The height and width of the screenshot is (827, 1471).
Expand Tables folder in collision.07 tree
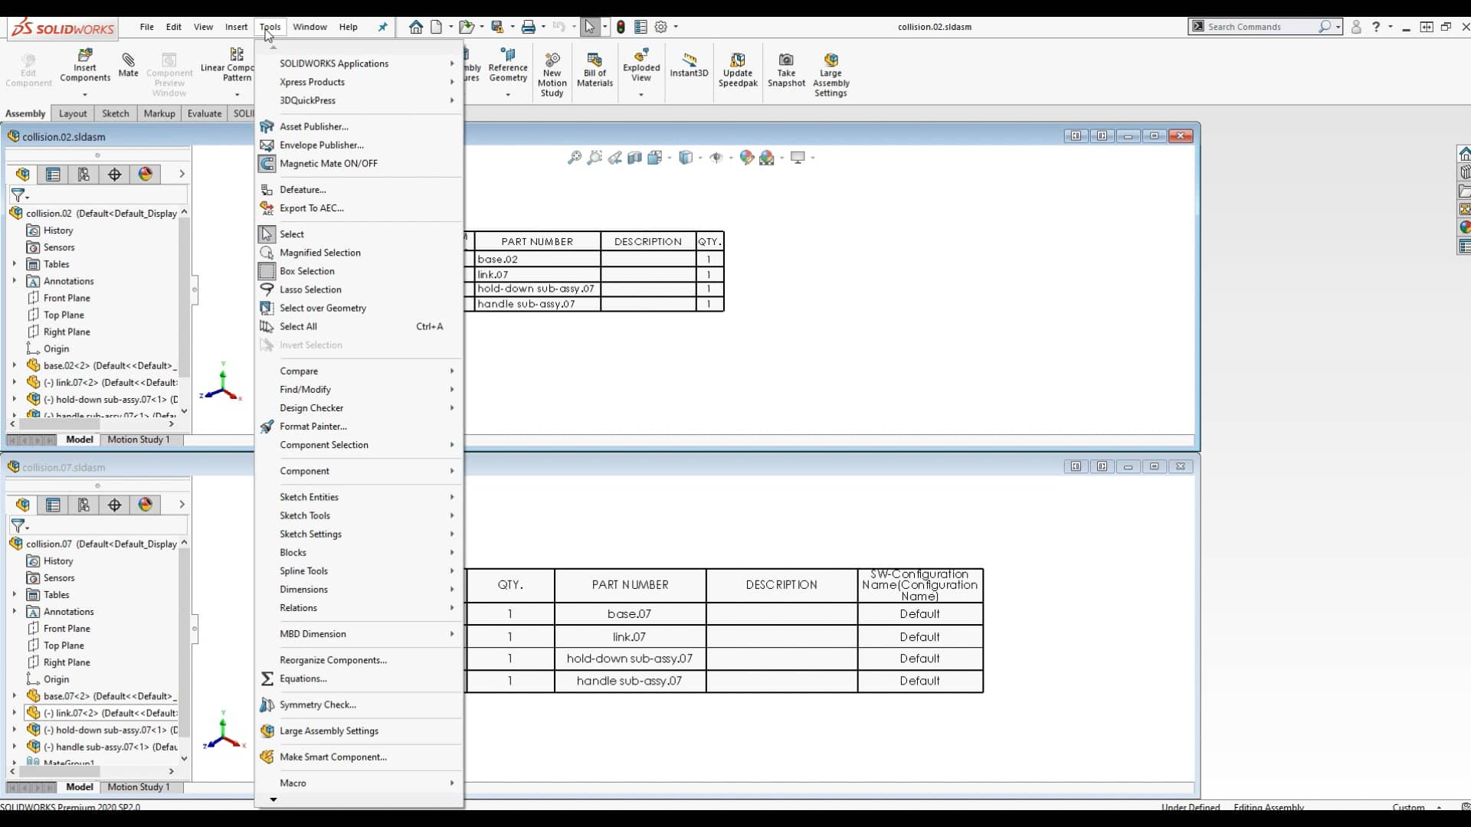(x=14, y=594)
